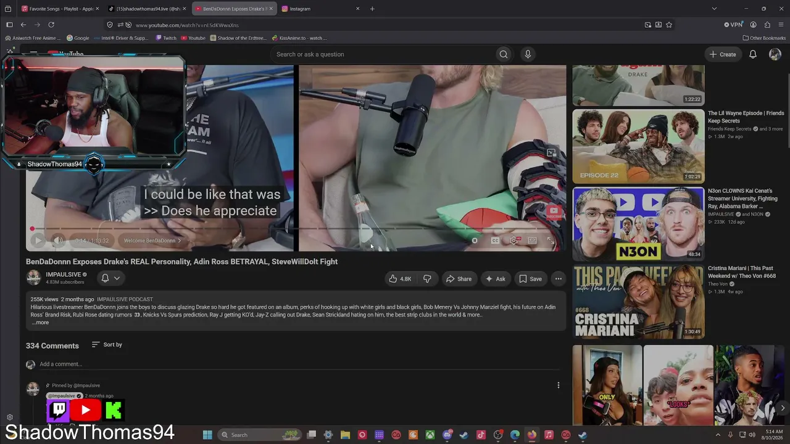Screen dimensions: 790x444
Task: Open Cristina Mariani Theo Von video thumbnail
Action: coord(638,302)
